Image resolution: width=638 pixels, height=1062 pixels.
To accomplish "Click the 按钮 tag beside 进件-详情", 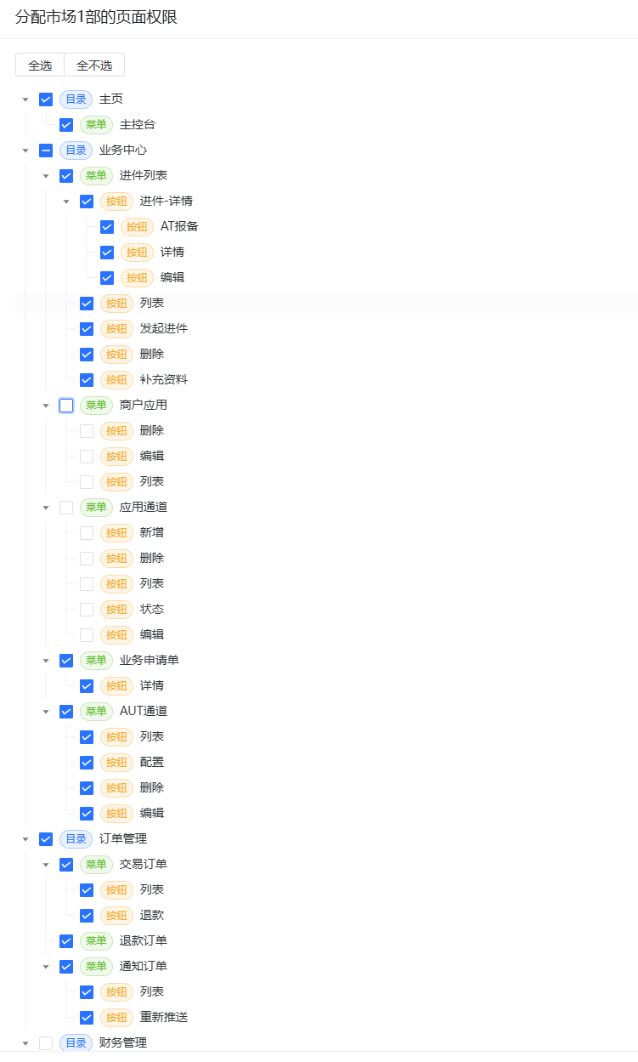I will coord(116,202).
